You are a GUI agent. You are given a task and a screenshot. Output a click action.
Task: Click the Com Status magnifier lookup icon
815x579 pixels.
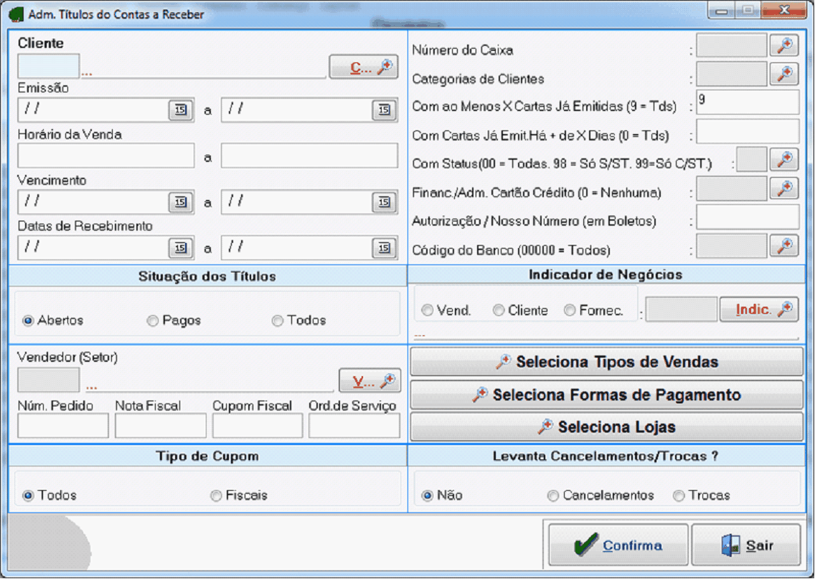click(784, 160)
